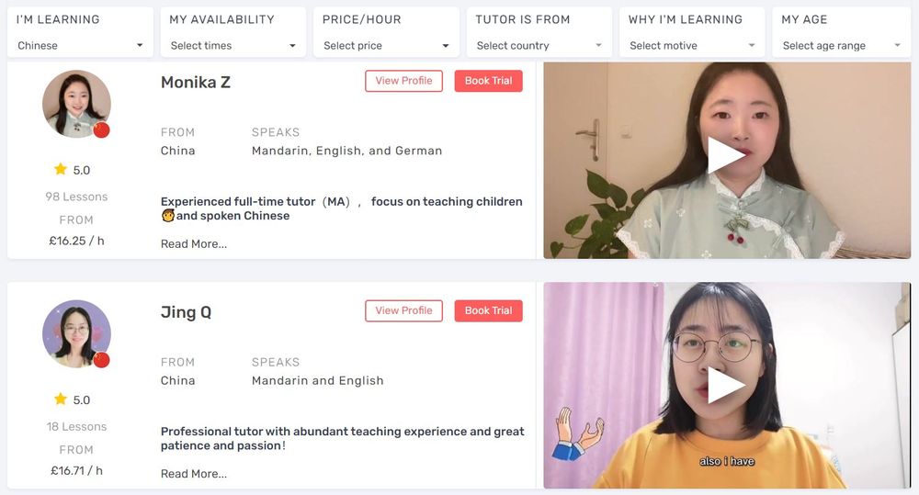
Task: Expand the I'm Learning Chinese dropdown
Action: [80, 46]
